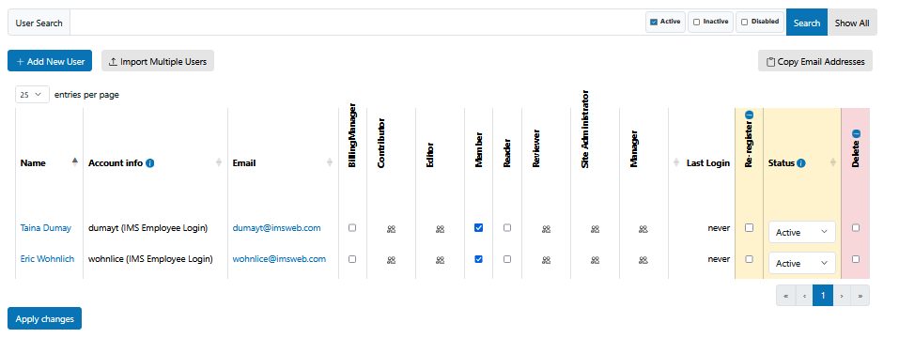Sort by Email column arrows
Screen dimensions: 899x338
click(x=330, y=162)
